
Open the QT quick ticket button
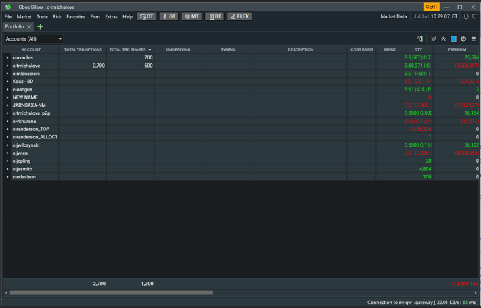click(168, 16)
